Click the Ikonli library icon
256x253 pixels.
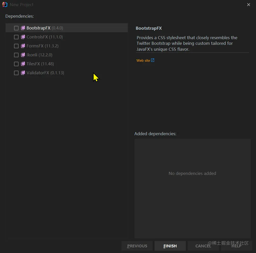tap(23, 55)
